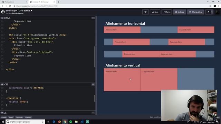
Task: Open pen Settings
Action: [180, 12]
